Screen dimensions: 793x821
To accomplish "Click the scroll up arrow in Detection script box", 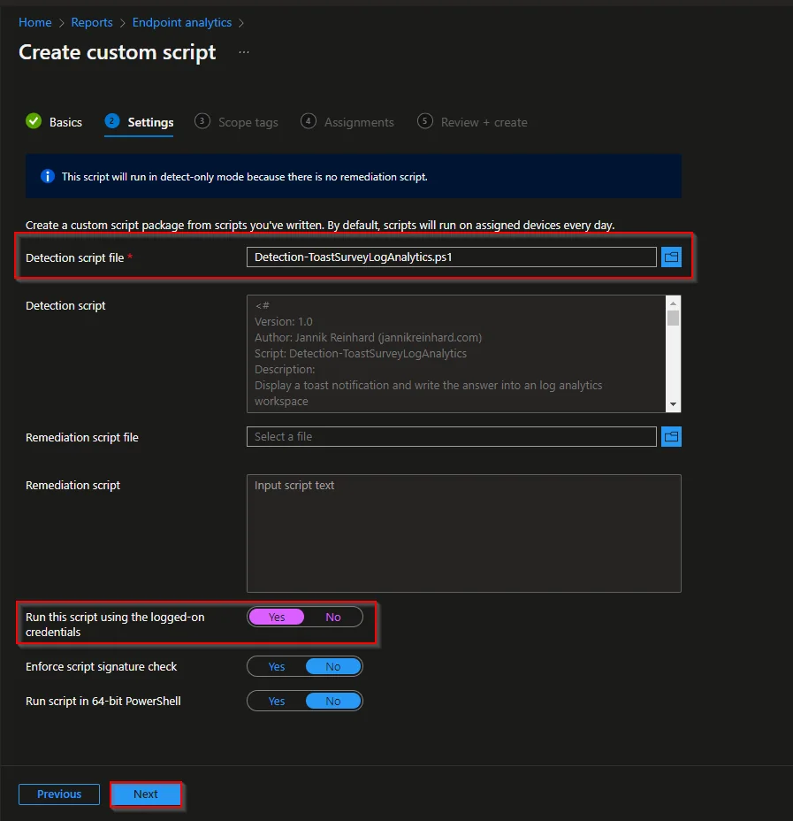I will [674, 303].
